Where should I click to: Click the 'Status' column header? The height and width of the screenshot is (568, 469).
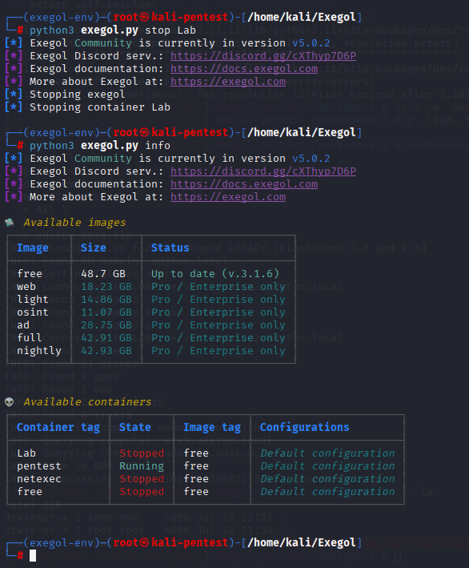point(170,248)
